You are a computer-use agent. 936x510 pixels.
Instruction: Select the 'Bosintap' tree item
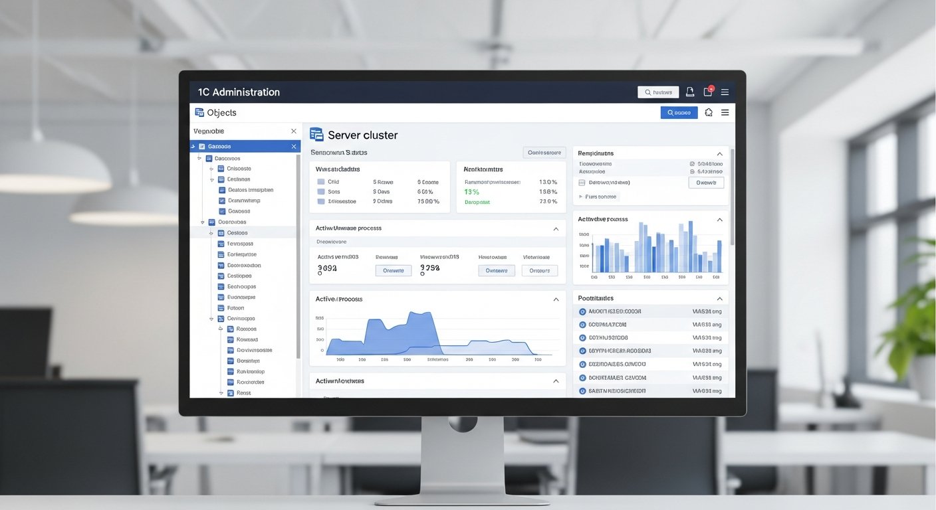247,361
